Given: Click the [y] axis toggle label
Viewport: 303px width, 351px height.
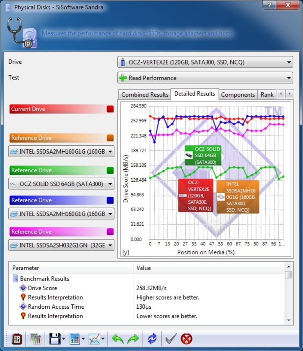Looking at the screenshot, I should [x=126, y=252].
